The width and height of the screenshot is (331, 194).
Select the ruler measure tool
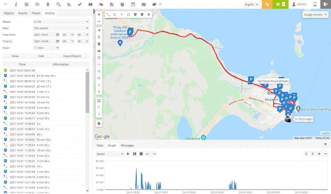pos(99,107)
